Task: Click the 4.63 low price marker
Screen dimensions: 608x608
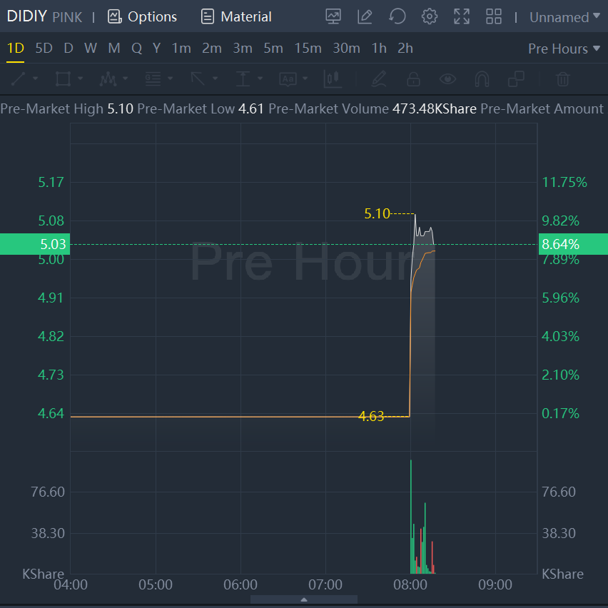Action: pyautogui.click(x=371, y=417)
